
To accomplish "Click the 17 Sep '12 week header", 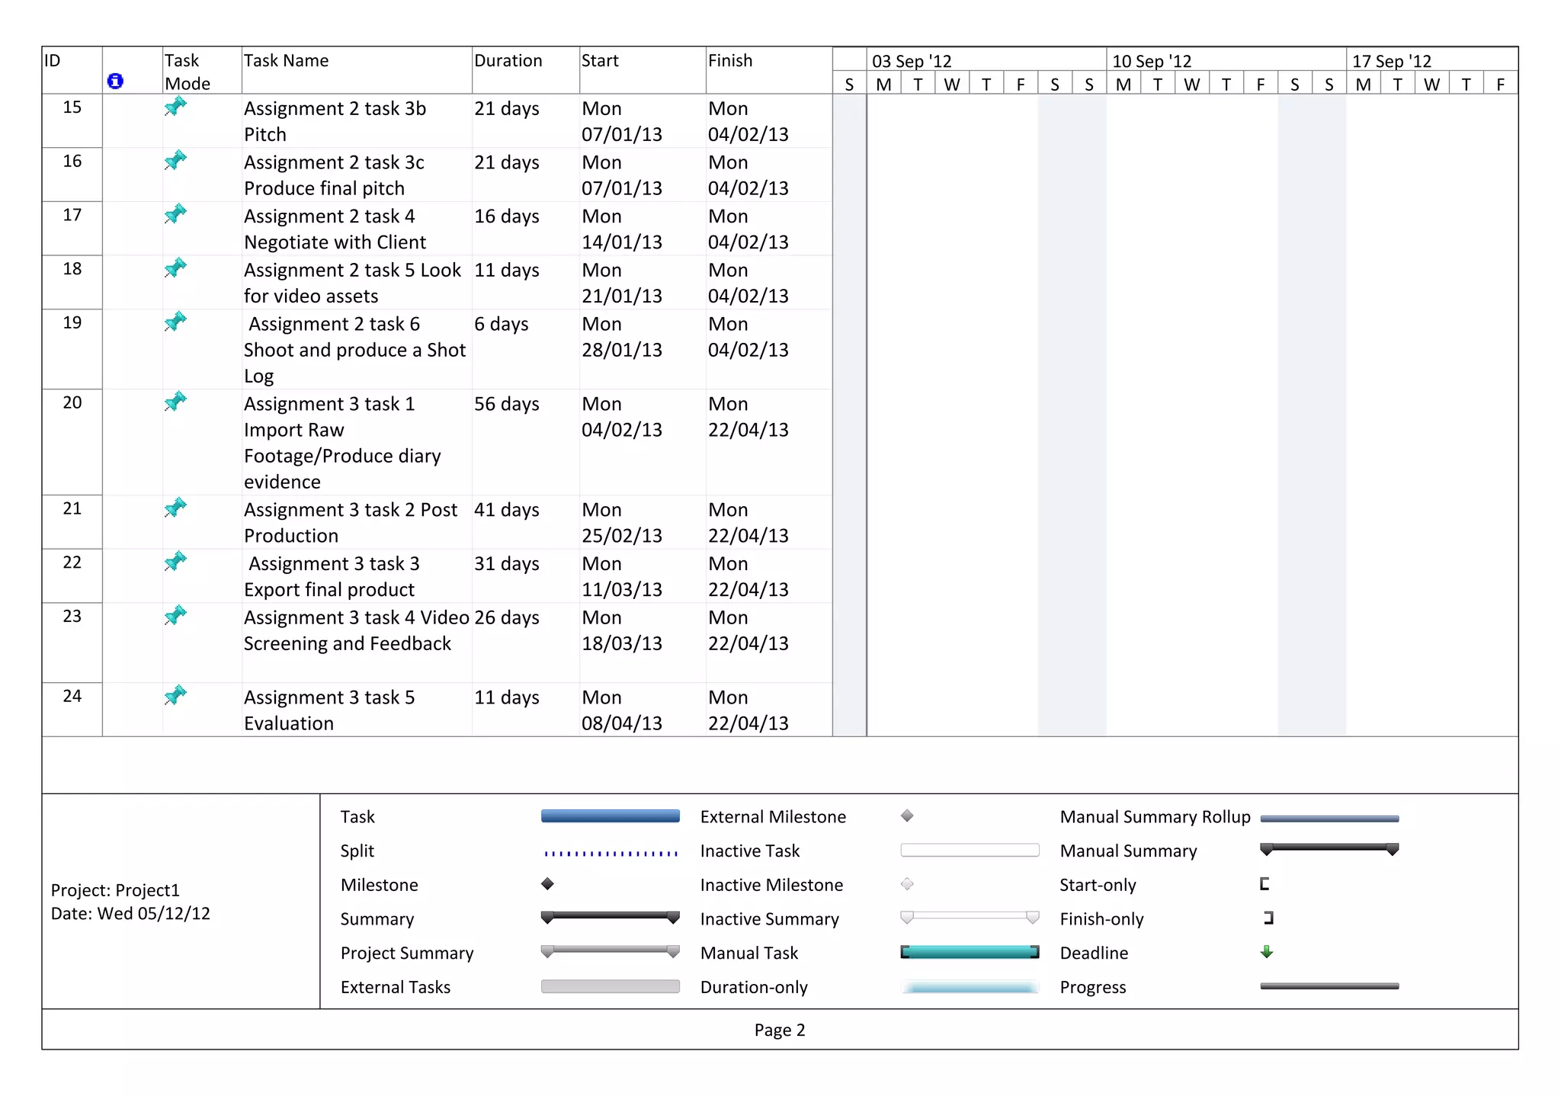I will coord(1391,61).
